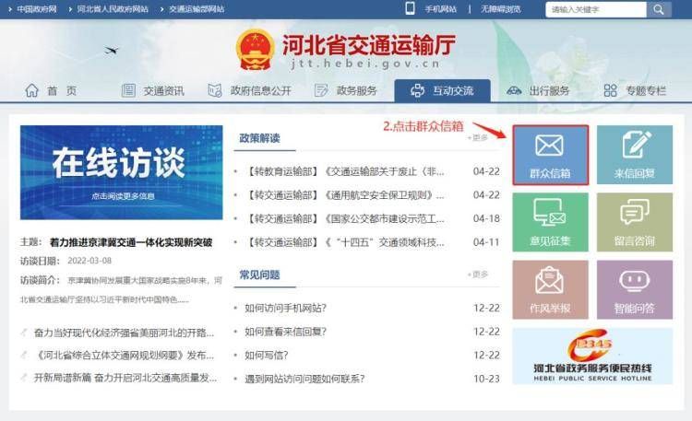Select the 交通资讯 navigation tab
The image size is (692, 421).
153,90
